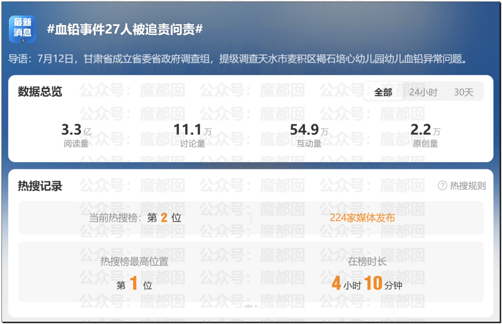Click the 当前热搜榜 第2位 ranking text
Screen dimensions: 502x324
(x=135, y=218)
